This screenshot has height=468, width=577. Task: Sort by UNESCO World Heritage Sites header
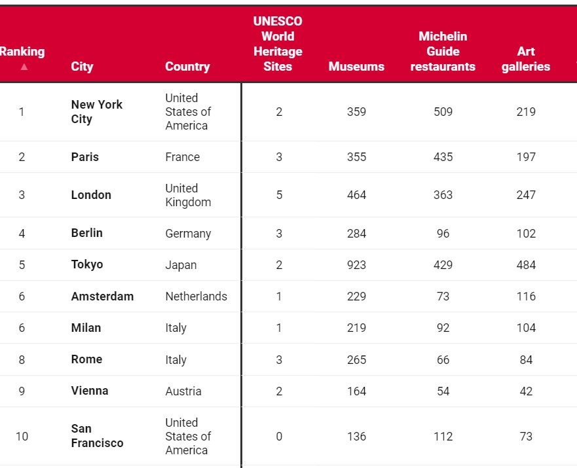pyautogui.click(x=278, y=44)
